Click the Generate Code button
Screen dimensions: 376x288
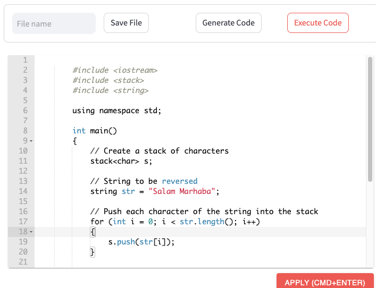tap(228, 23)
